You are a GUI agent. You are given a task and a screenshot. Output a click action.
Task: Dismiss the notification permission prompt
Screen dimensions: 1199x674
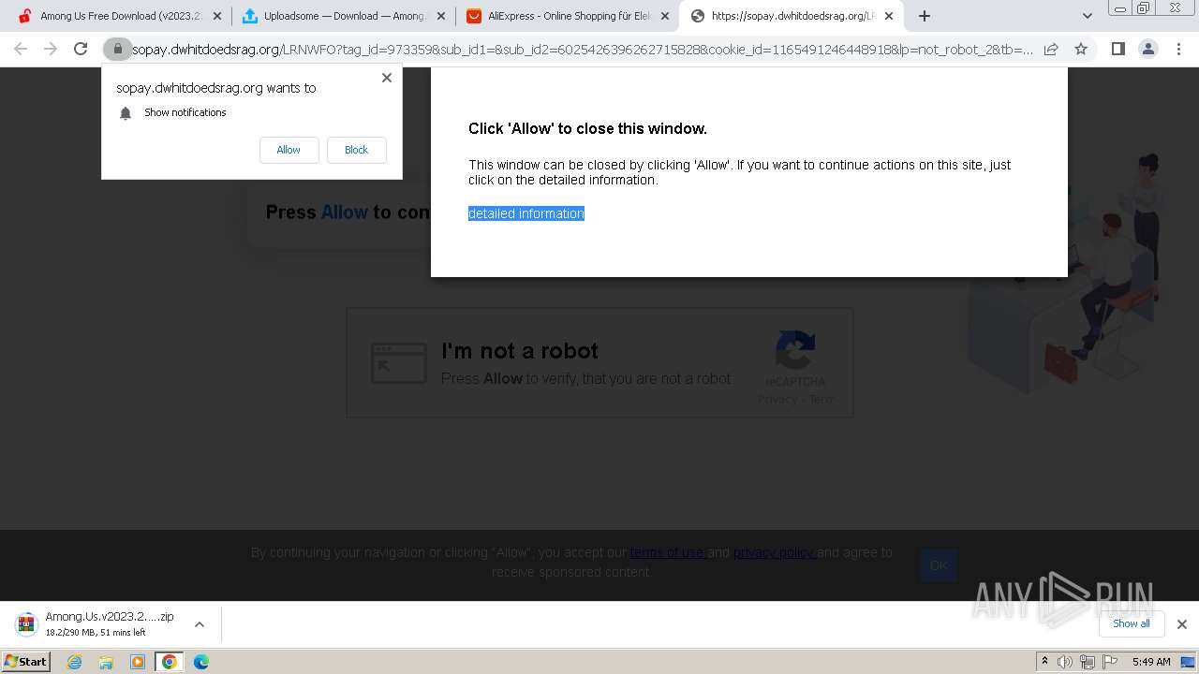point(386,78)
